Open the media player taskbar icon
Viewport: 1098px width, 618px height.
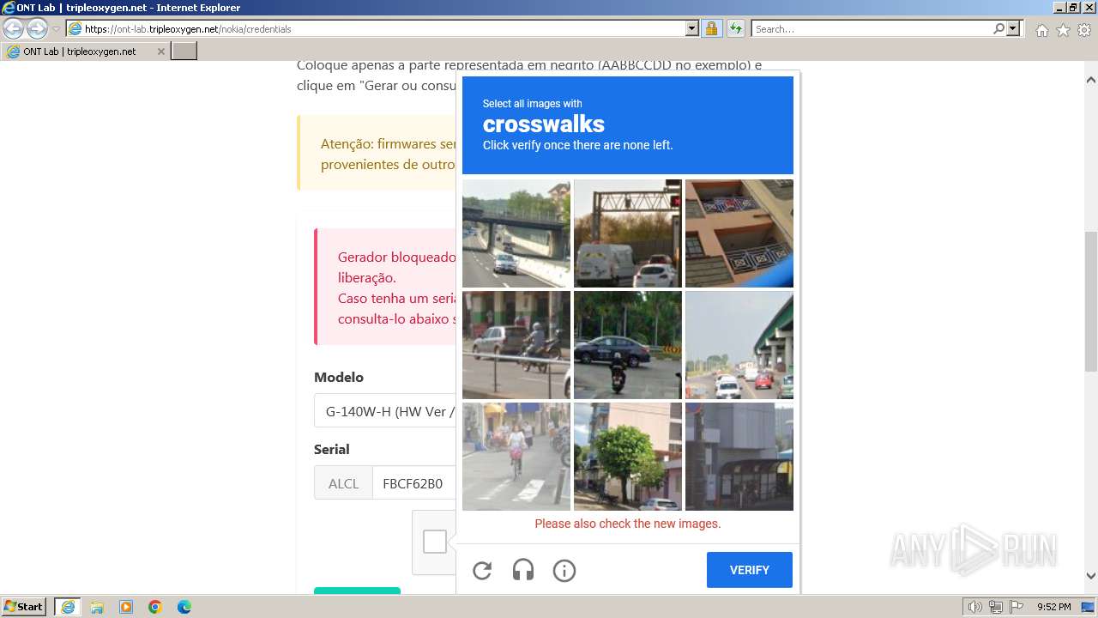126,607
